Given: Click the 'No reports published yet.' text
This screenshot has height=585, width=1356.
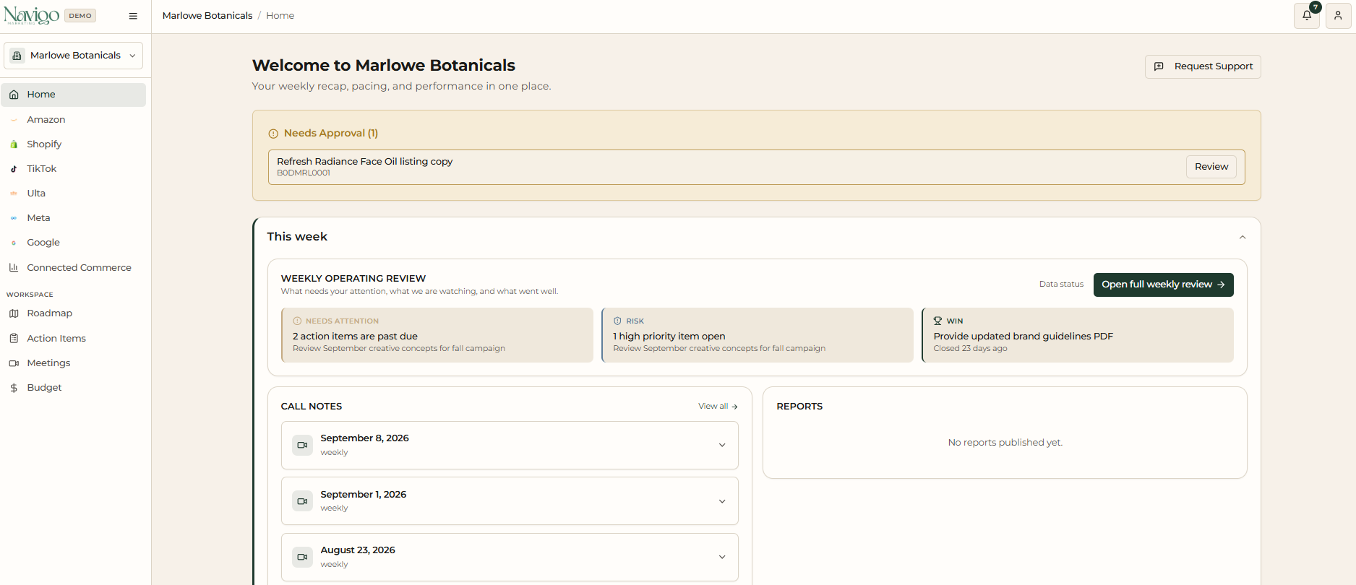Looking at the screenshot, I should (x=1005, y=443).
